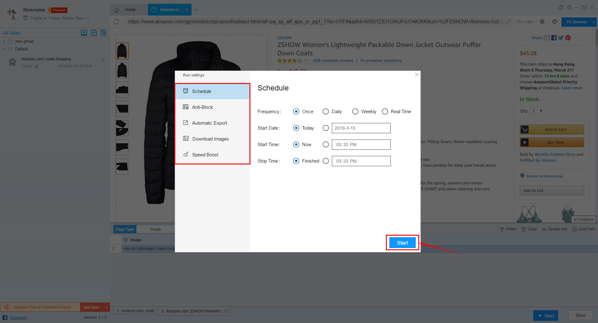Click Renew Now link

point(76,18)
